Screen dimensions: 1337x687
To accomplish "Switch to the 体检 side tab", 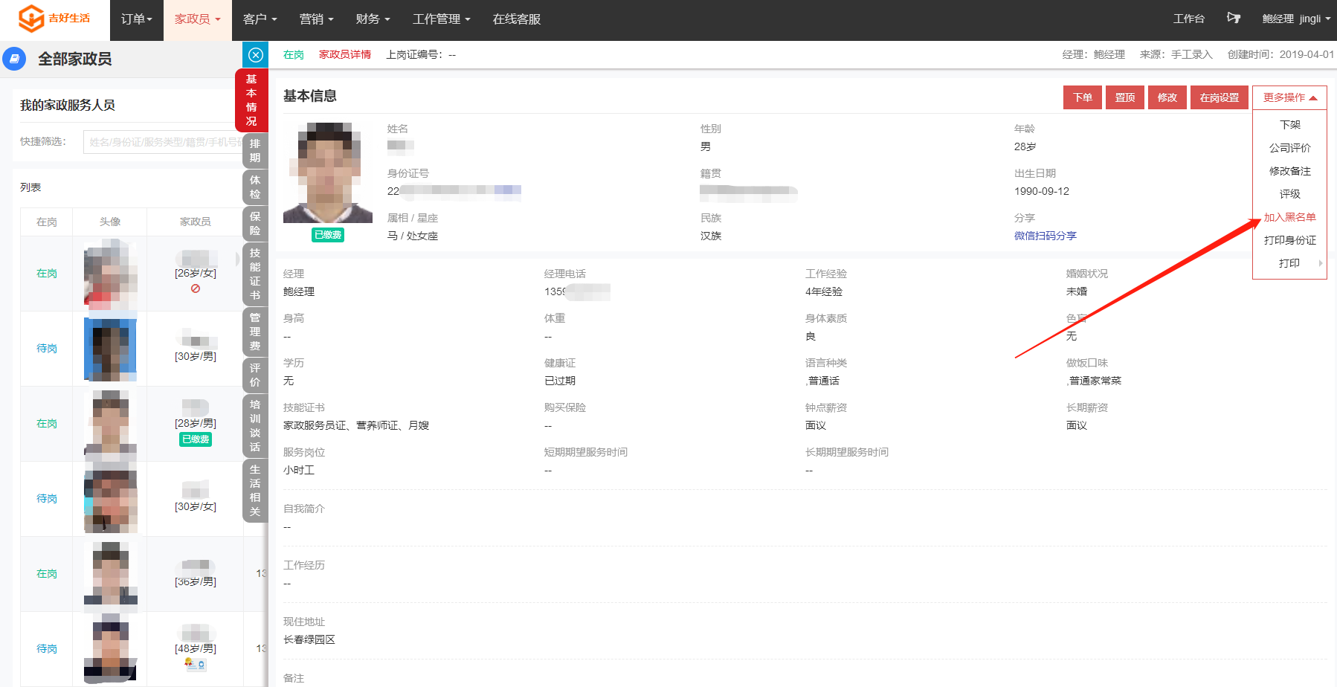I will [255, 187].
